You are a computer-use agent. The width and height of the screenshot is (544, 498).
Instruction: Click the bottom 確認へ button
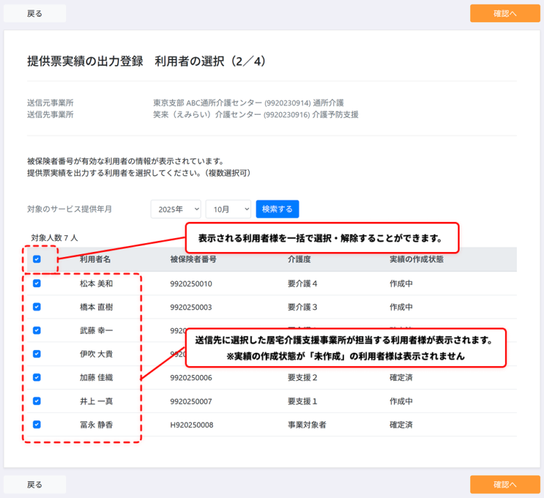[505, 485]
